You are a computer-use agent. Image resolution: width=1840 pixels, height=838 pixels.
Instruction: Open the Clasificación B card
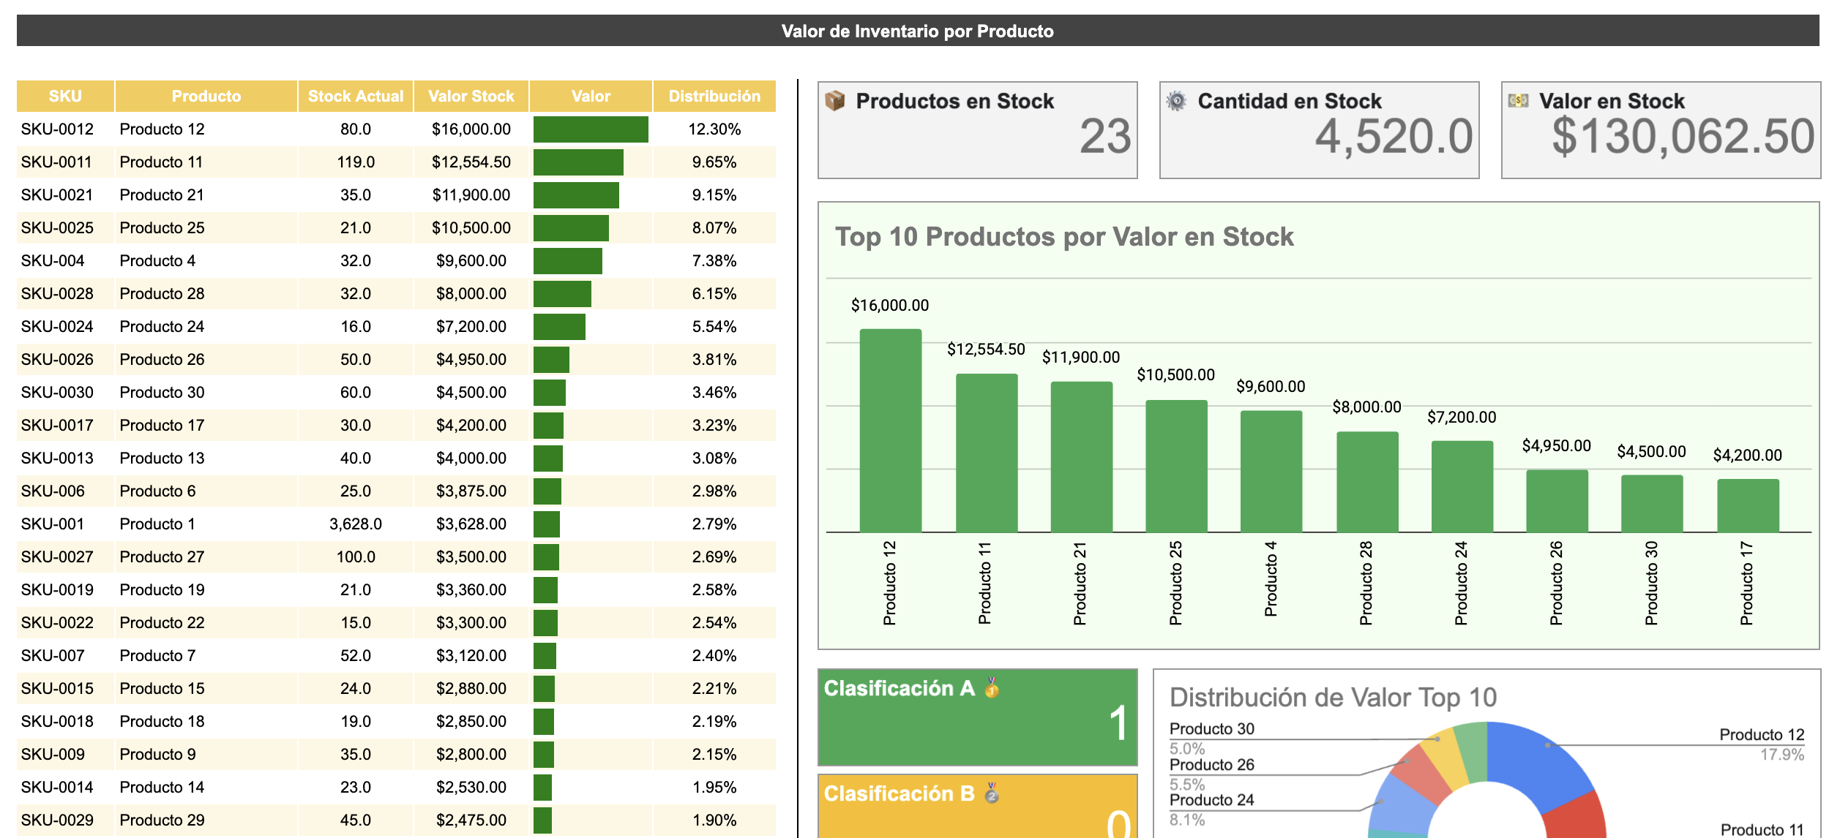[978, 806]
